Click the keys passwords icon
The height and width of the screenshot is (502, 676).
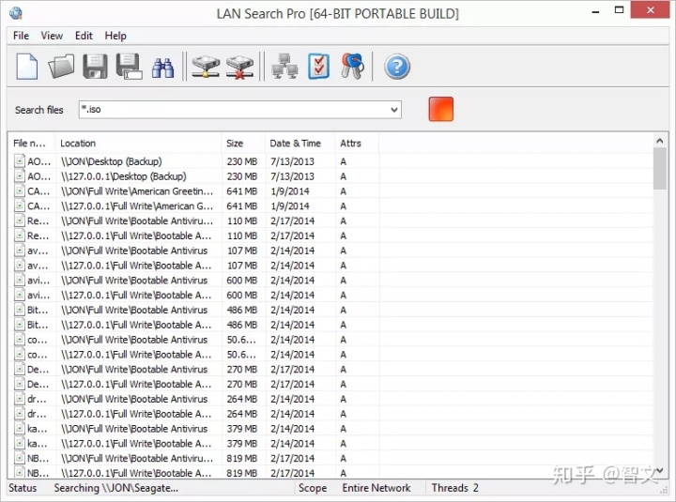pyautogui.click(x=353, y=66)
